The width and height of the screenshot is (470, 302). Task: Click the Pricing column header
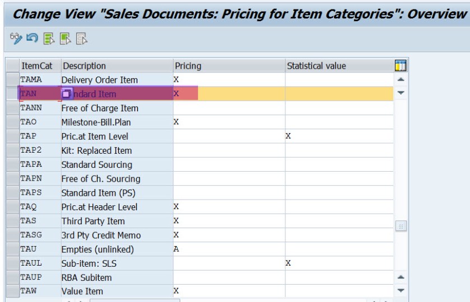228,65
